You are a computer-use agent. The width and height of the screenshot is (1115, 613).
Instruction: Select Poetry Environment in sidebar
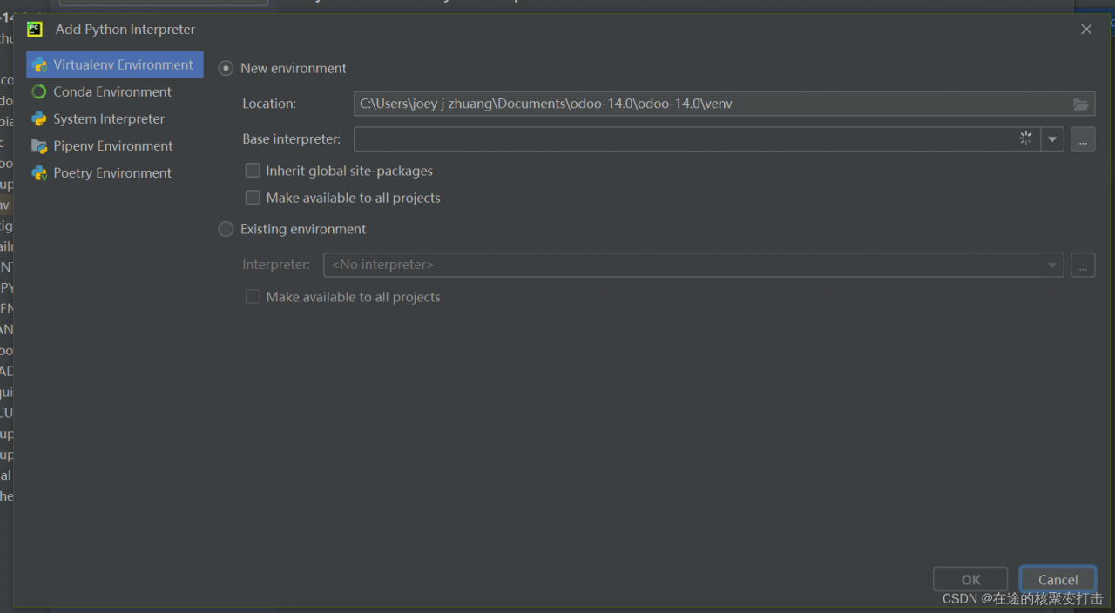114,172
